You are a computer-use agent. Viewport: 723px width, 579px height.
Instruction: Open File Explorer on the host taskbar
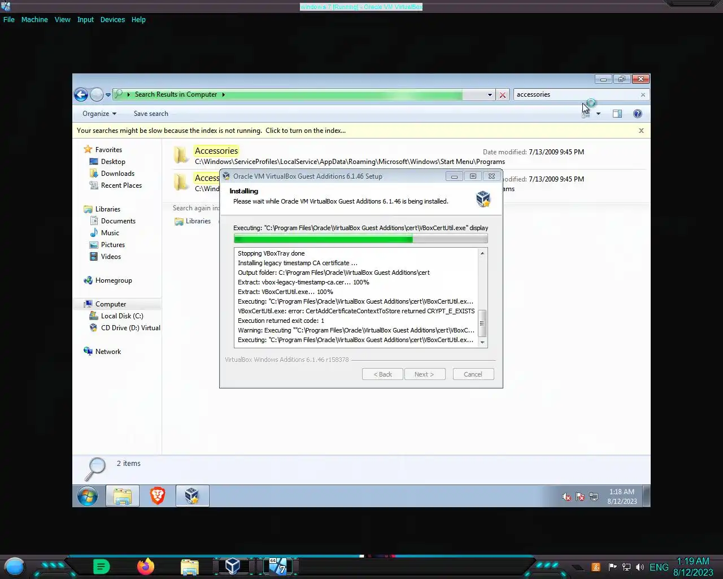(x=190, y=567)
